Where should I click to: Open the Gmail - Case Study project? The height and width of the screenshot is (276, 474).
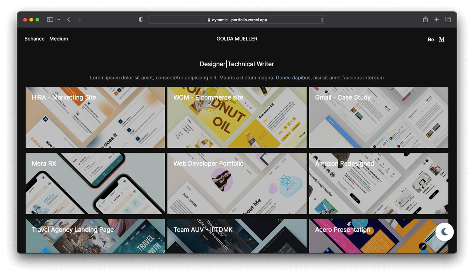point(378,117)
